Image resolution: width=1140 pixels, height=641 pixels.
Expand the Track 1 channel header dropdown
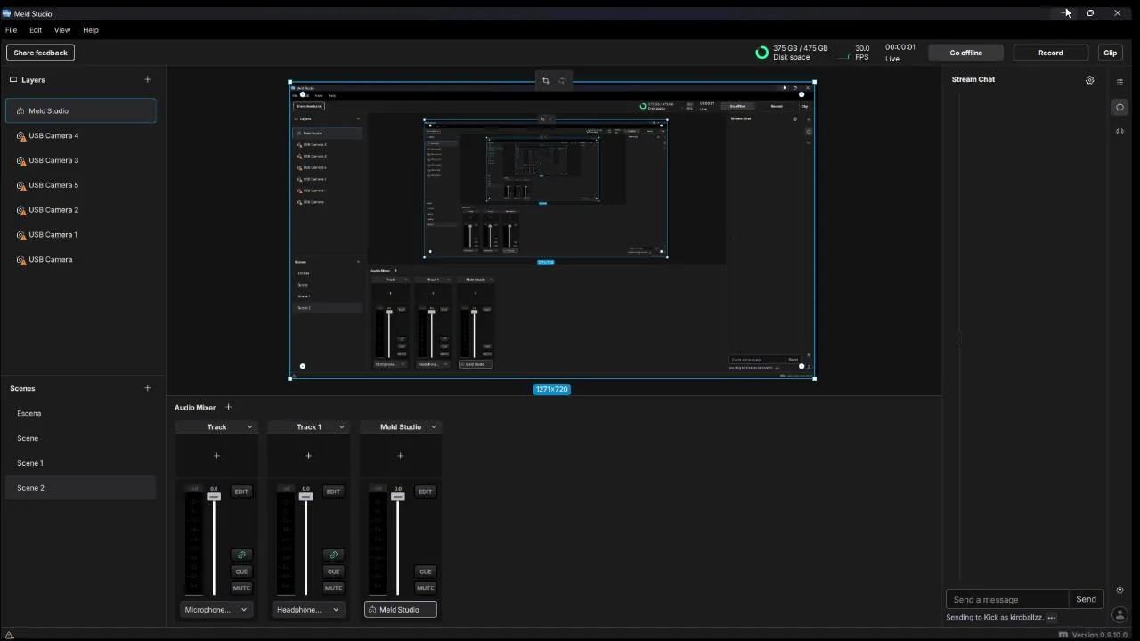tap(341, 427)
